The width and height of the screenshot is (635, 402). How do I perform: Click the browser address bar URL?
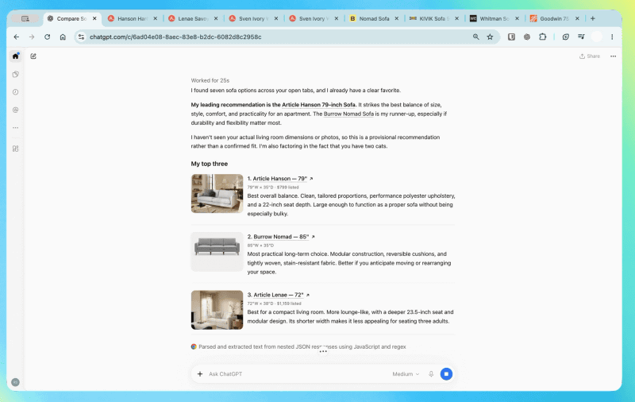tap(175, 37)
